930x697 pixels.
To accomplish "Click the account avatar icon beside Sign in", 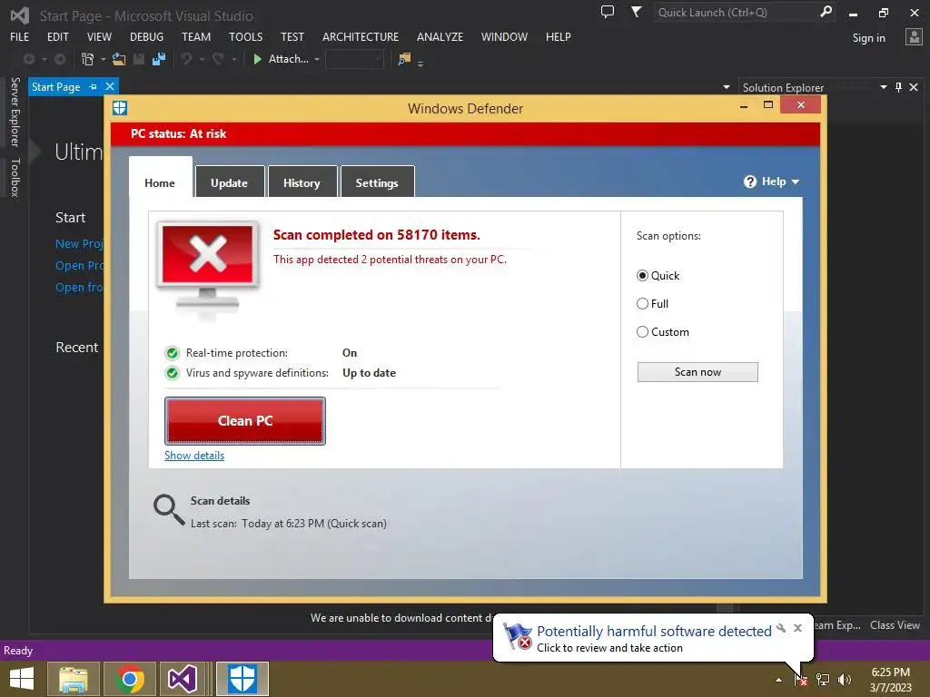I will [914, 37].
